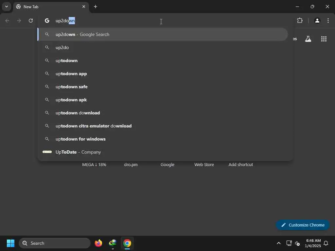Open the clock showing 6:46 AM
Image resolution: width=335 pixels, height=251 pixels.
(x=313, y=243)
